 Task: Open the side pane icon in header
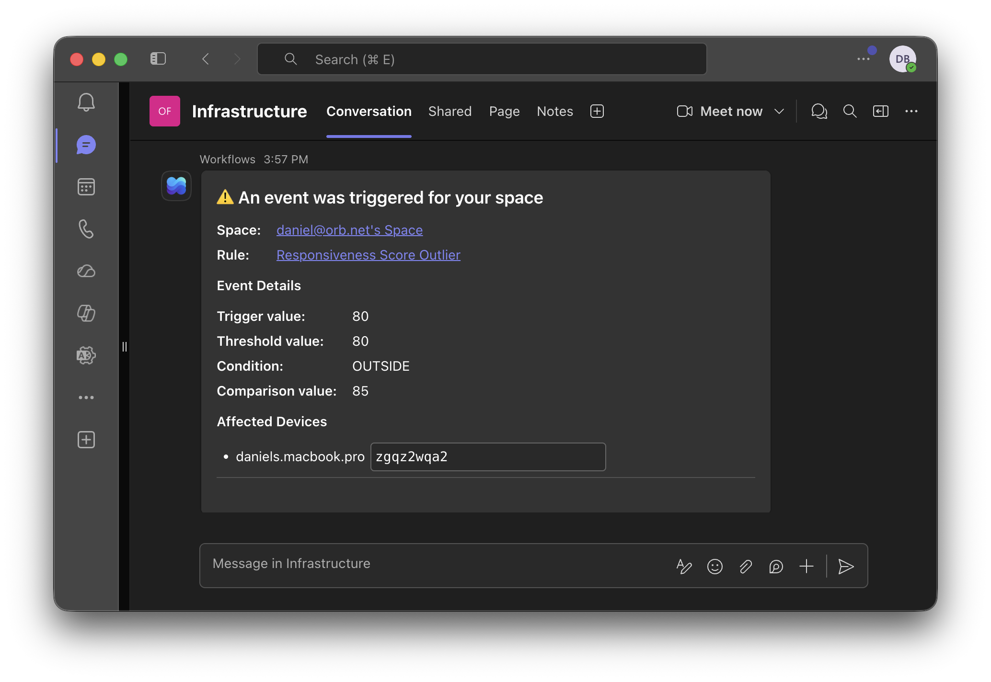pos(881,111)
